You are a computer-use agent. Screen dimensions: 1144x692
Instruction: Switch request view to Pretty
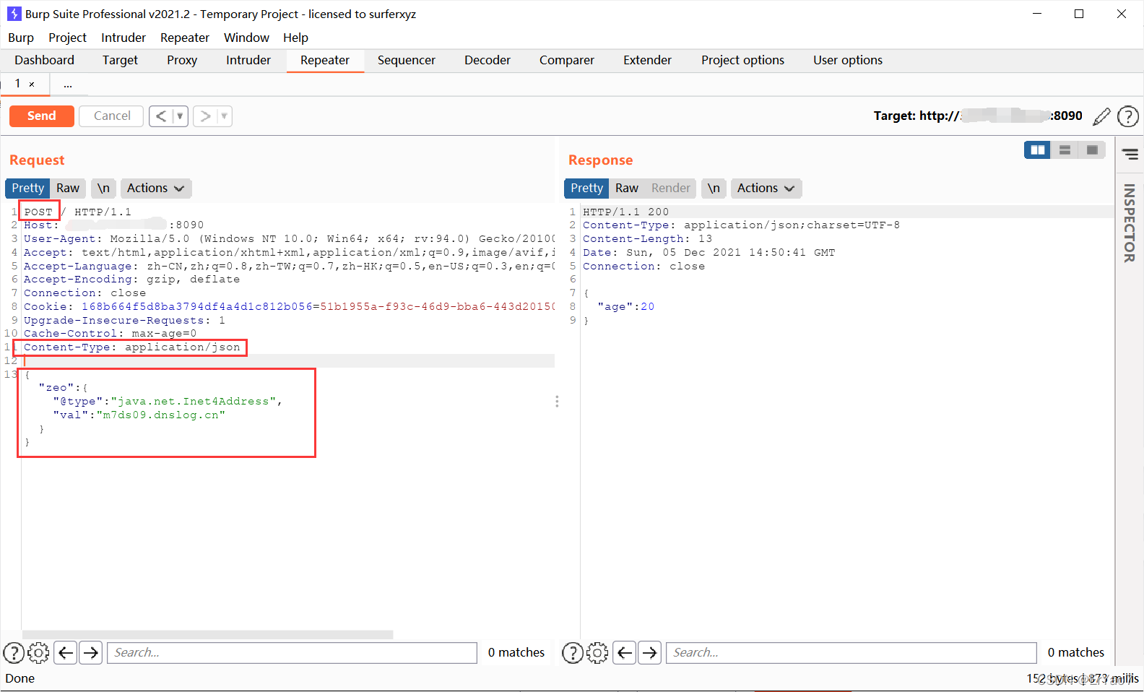pyautogui.click(x=27, y=188)
